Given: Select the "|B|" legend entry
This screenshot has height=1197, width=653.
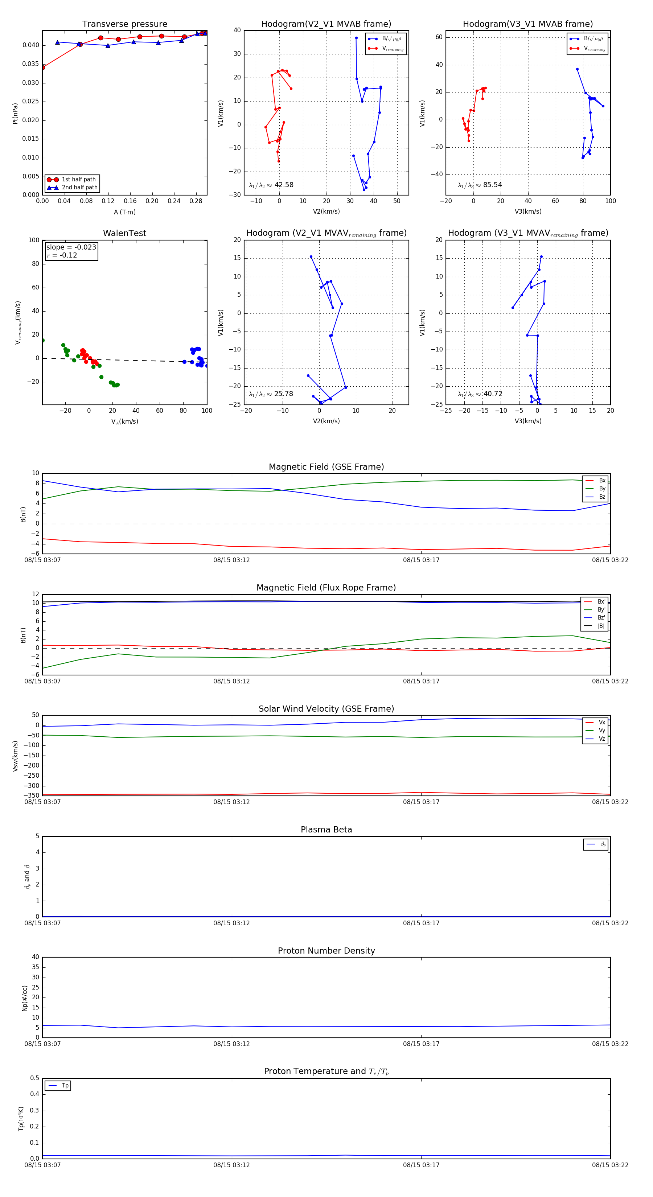Looking at the screenshot, I should 595,626.
